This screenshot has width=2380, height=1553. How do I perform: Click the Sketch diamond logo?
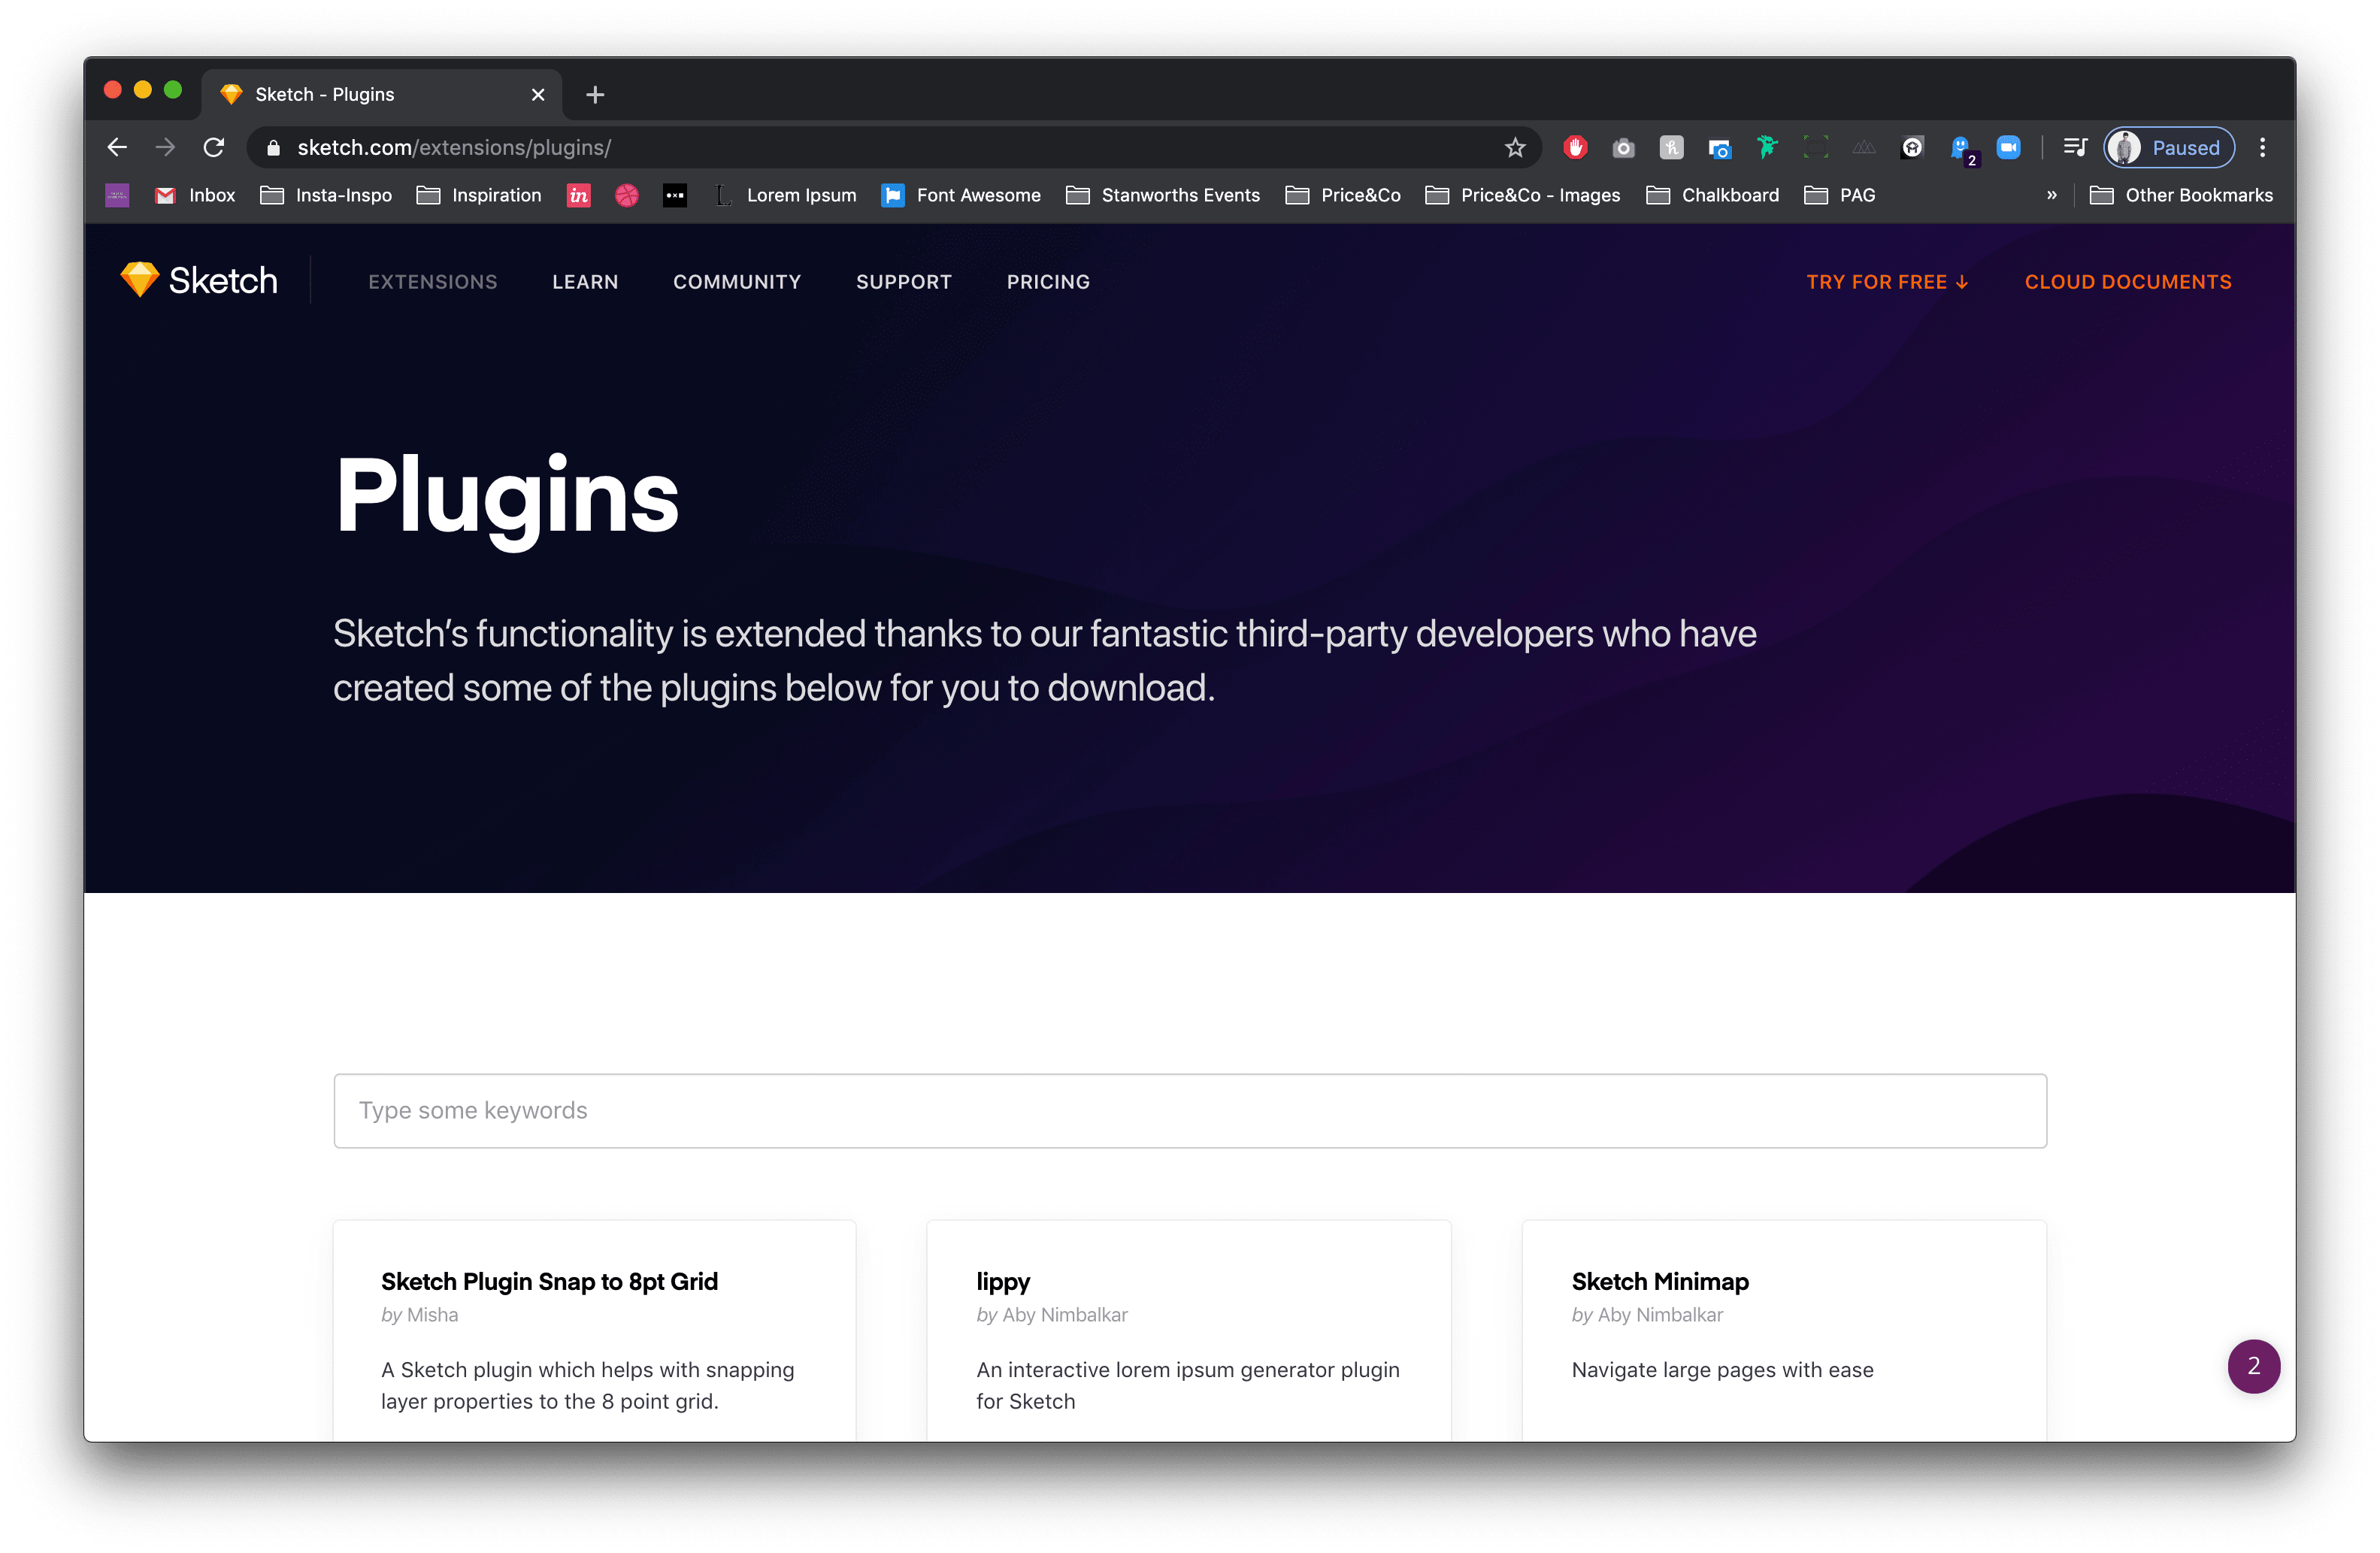tap(140, 280)
